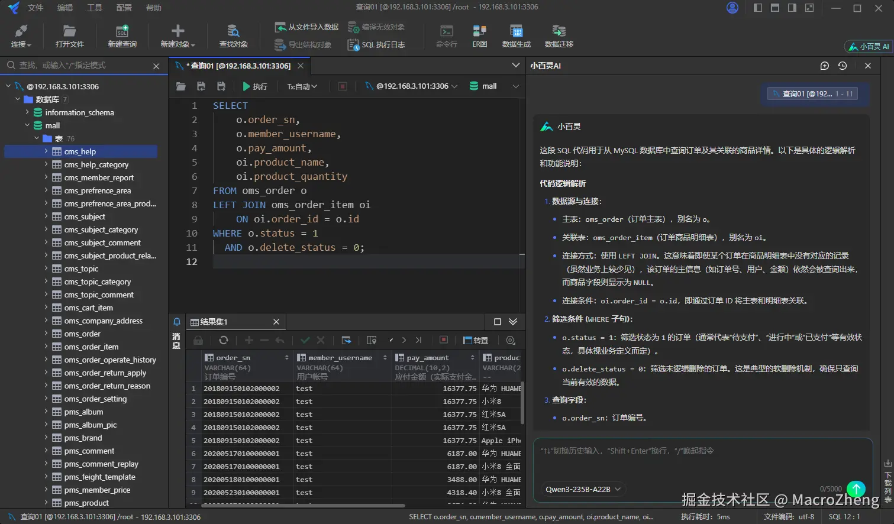894x524 pixels.
Task: Open the 数据迁移 data migration tool
Action: click(559, 36)
